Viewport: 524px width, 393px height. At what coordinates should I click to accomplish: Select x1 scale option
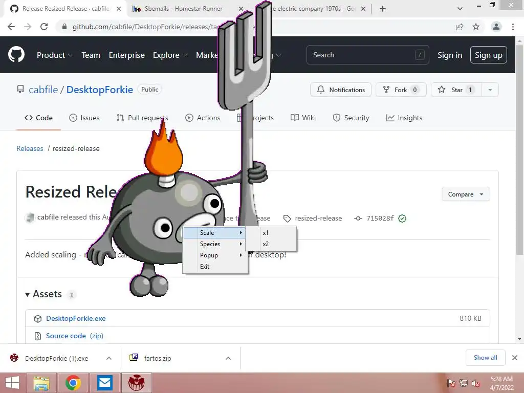tap(271, 233)
